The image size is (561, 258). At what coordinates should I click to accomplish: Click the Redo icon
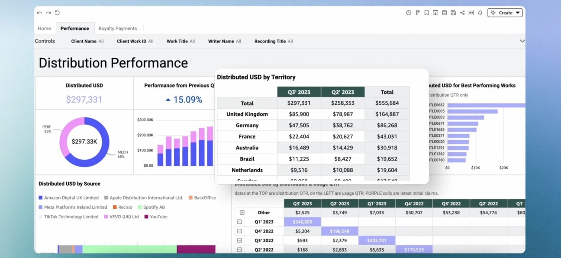coord(48,13)
